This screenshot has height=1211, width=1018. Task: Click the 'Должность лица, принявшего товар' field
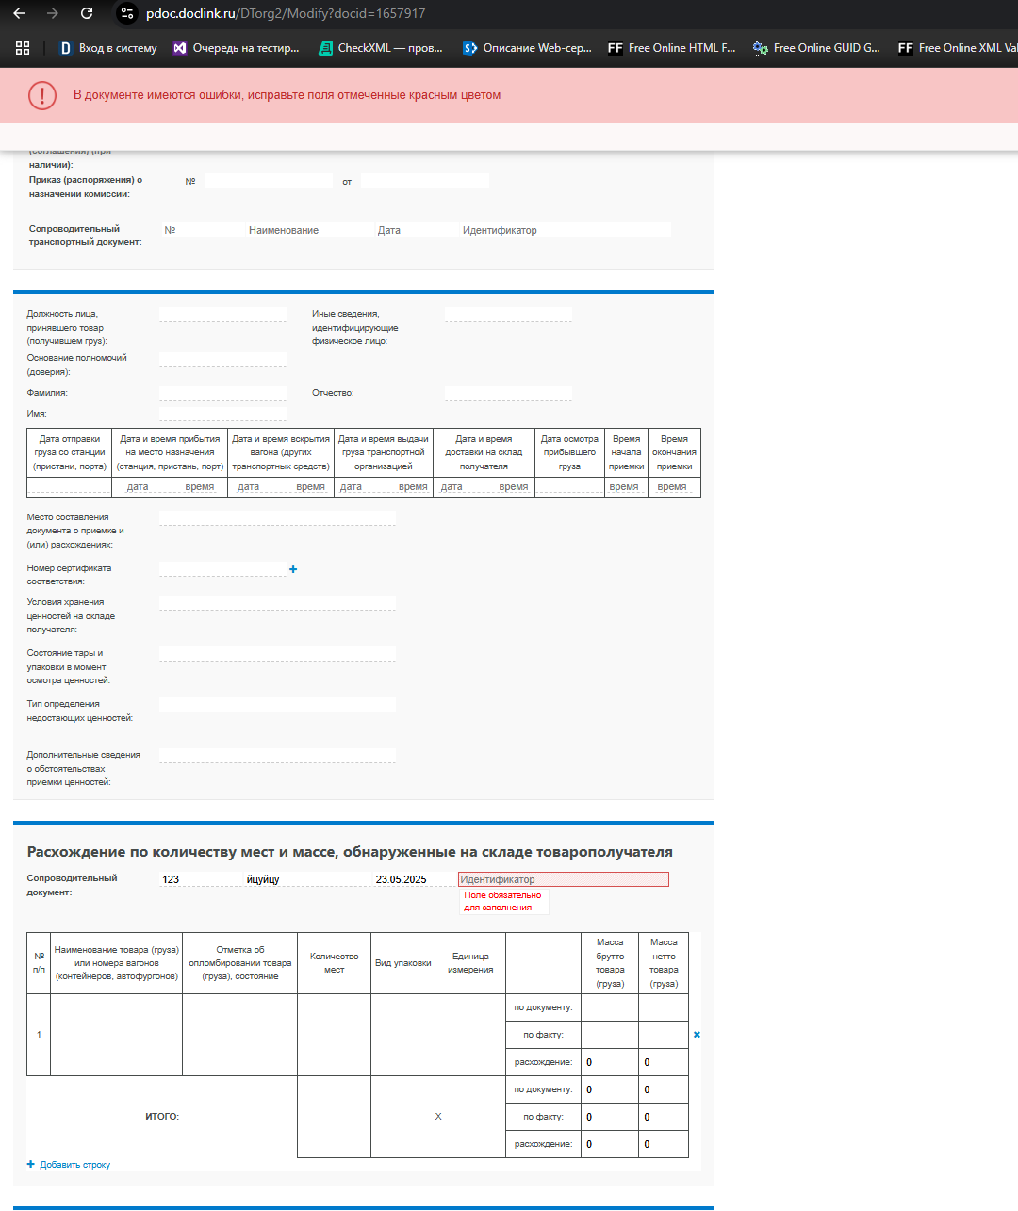click(x=222, y=315)
